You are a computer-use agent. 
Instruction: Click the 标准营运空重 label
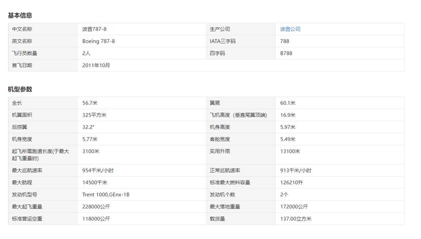click(27, 219)
